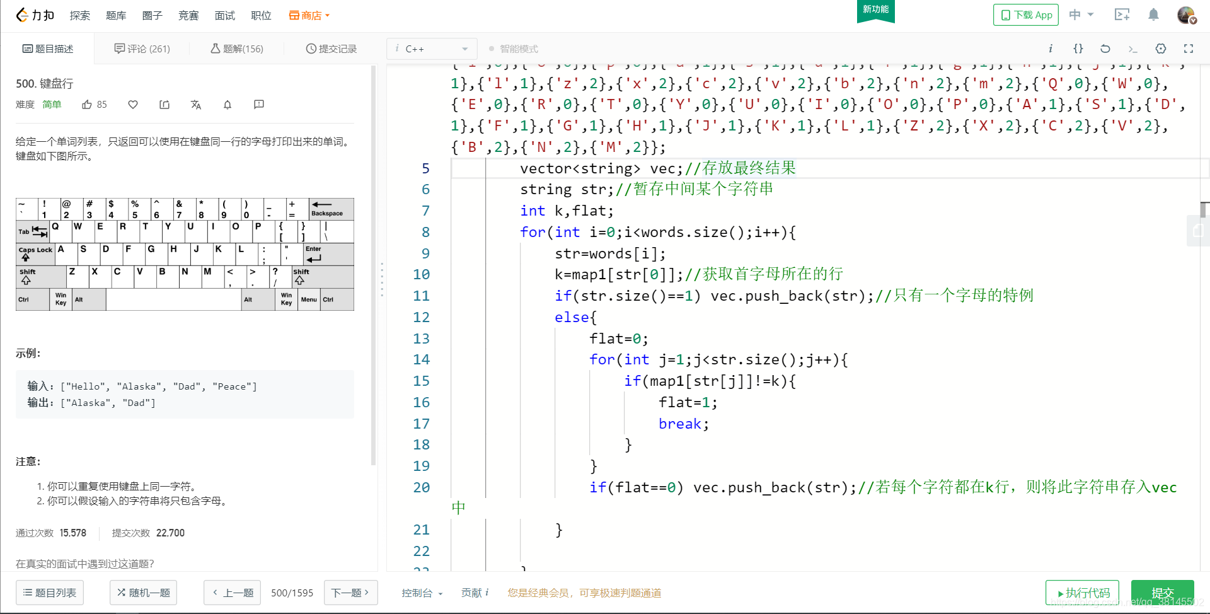Enter fullscreen editor mode

1189,49
